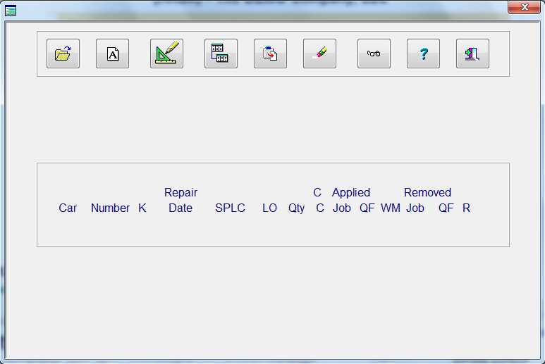
Task: Click the Repair Date column header
Action: (180, 201)
